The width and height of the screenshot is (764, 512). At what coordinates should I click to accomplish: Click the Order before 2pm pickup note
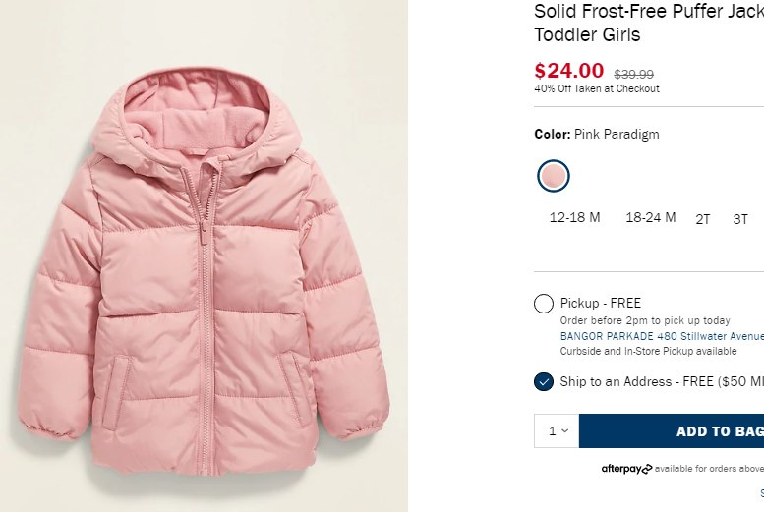click(x=644, y=320)
